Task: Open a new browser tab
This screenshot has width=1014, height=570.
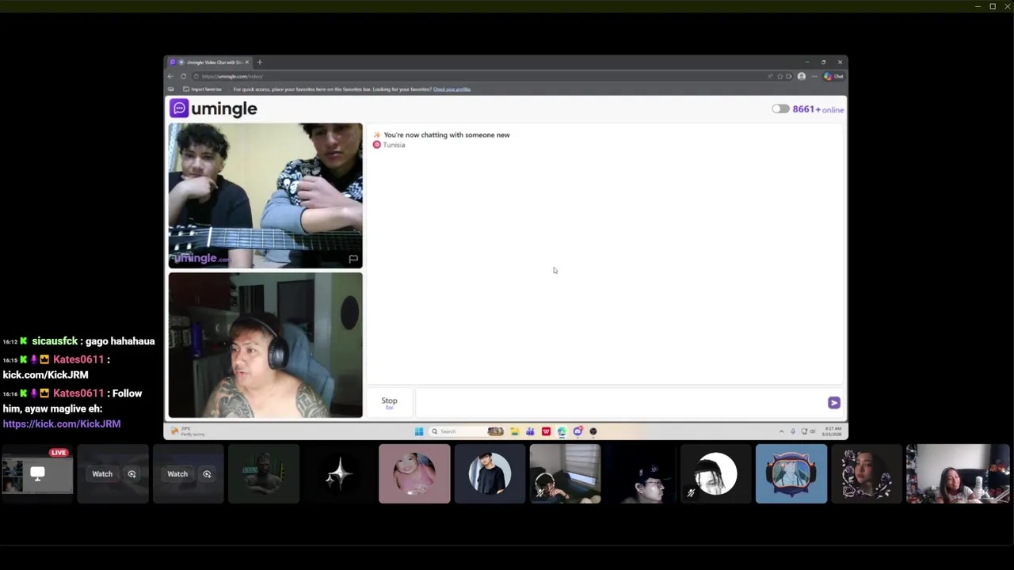Action: tap(259, 62)
